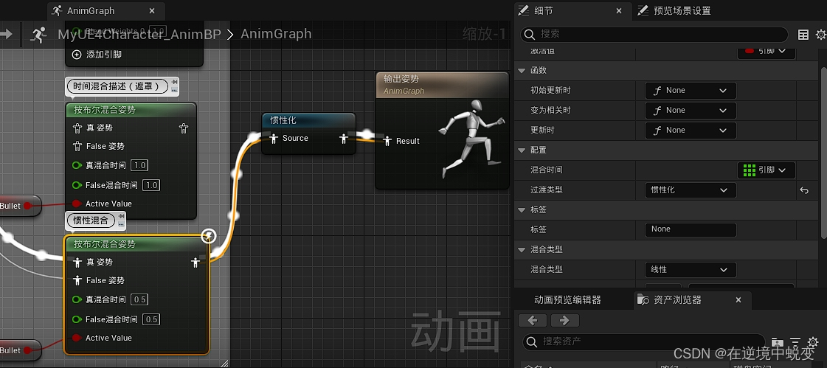Click the 真混合时间 value field 0.5

[x=139, y=299]
